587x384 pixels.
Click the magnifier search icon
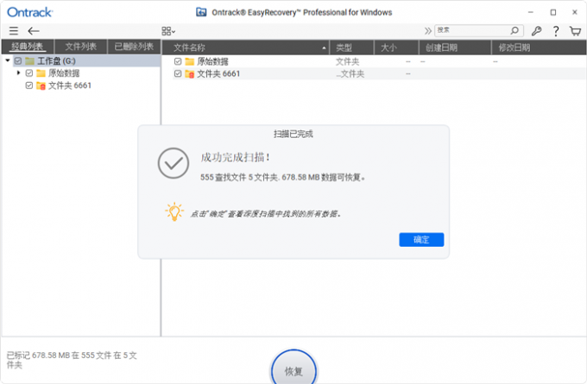click(x=515, y=30)
